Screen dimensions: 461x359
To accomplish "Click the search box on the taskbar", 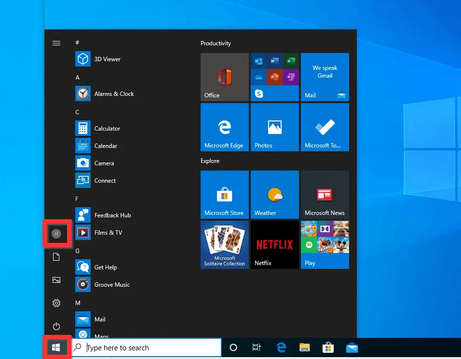I will click(x=145, y=347).
